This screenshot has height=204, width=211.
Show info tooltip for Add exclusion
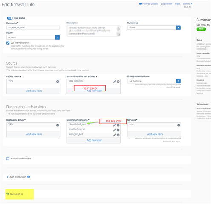point(29,177)
